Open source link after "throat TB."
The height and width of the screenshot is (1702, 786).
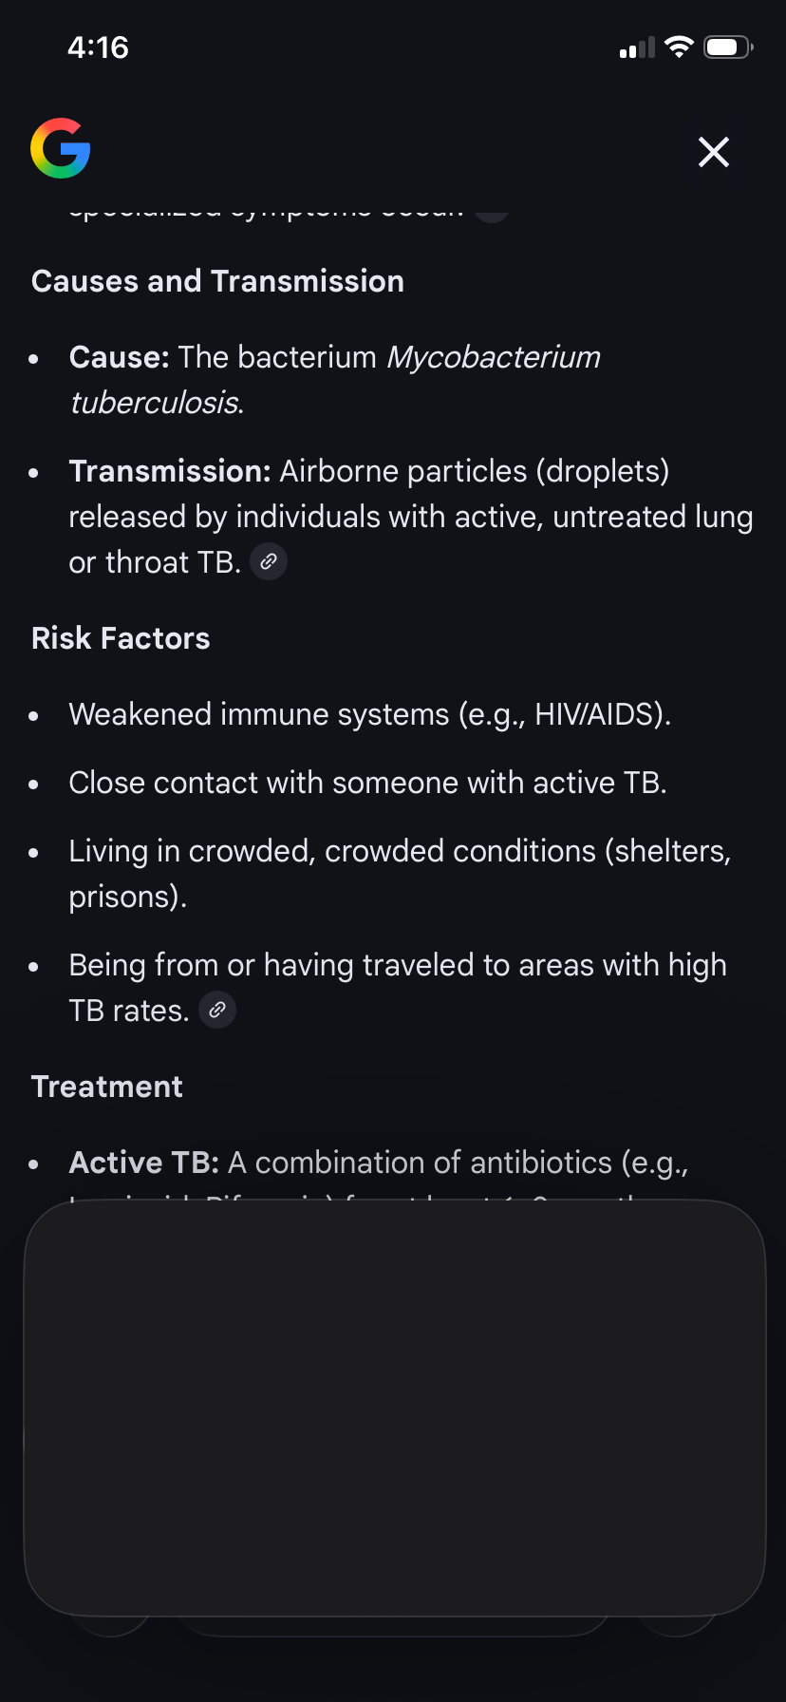[269, 561]
